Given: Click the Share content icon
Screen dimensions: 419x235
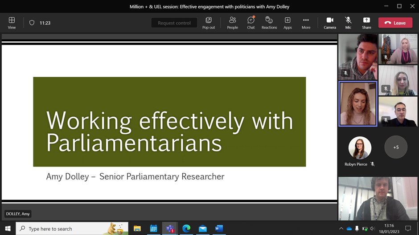Looking at the screenshot, I should pos(366,23).
